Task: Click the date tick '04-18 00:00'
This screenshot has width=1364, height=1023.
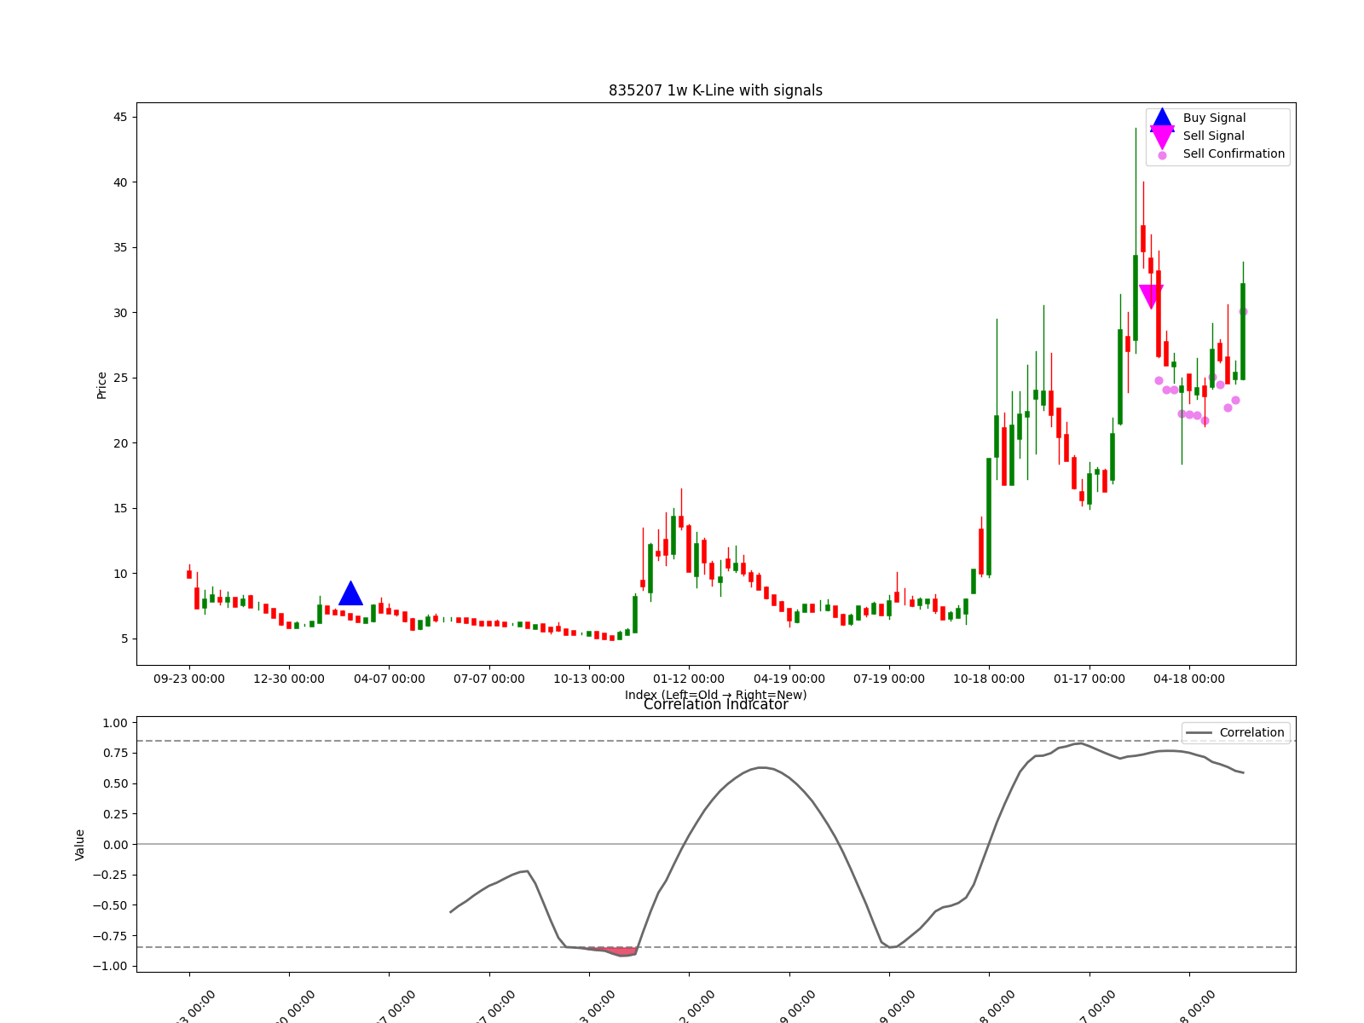Action: tap(1189, 679)
